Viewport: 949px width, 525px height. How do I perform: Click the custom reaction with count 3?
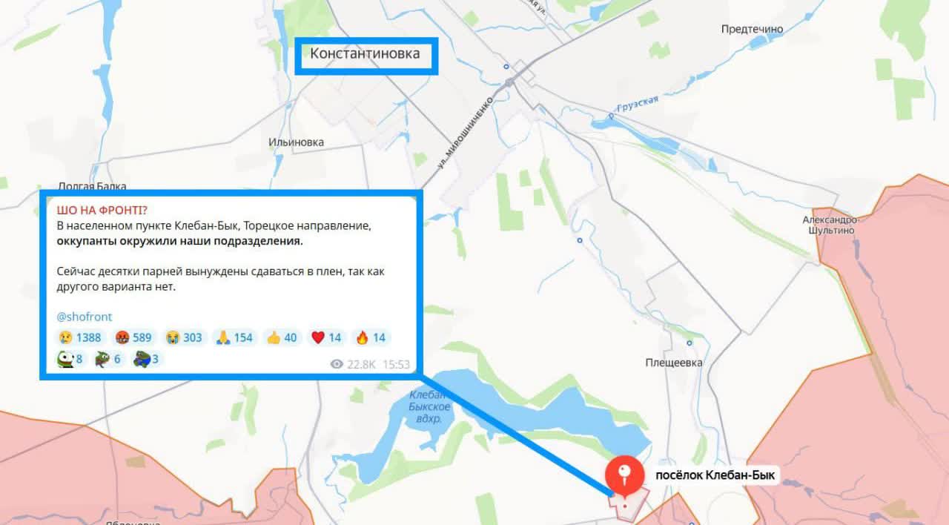pos(146,360)
